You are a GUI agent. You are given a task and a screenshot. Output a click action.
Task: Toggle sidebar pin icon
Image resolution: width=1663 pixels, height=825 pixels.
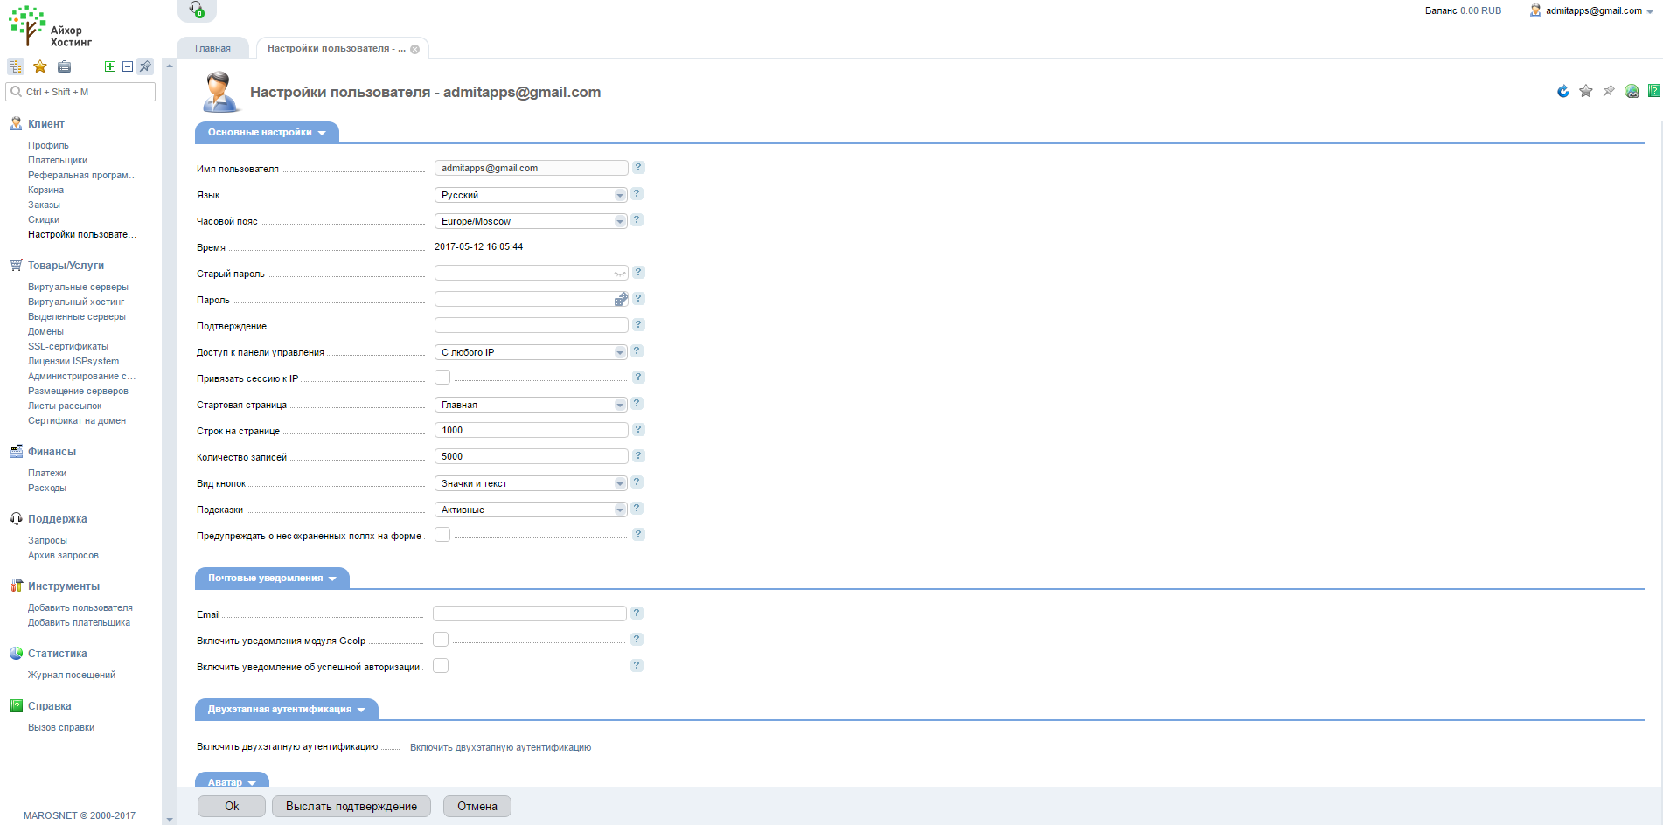pyautogui.click(x=145, y=66)
